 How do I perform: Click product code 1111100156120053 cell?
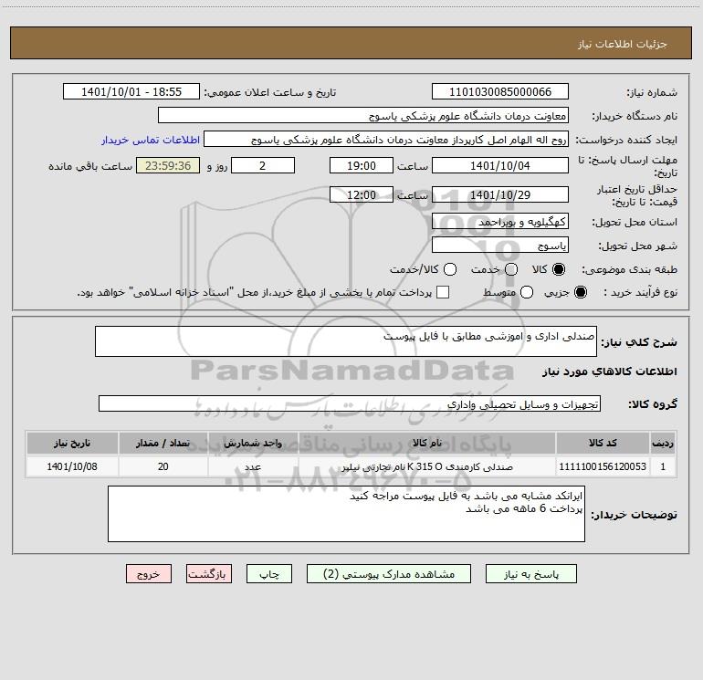pyautogui.click(x=603, y=466)
